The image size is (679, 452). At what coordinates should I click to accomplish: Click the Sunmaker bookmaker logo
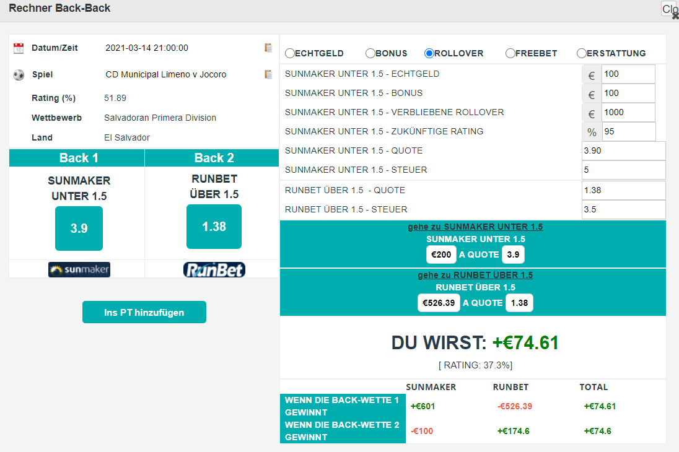(x=79, y=269)
